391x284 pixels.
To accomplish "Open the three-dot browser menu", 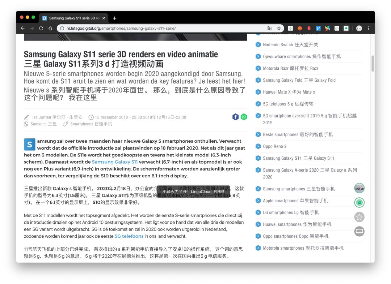I will point(368,28).
